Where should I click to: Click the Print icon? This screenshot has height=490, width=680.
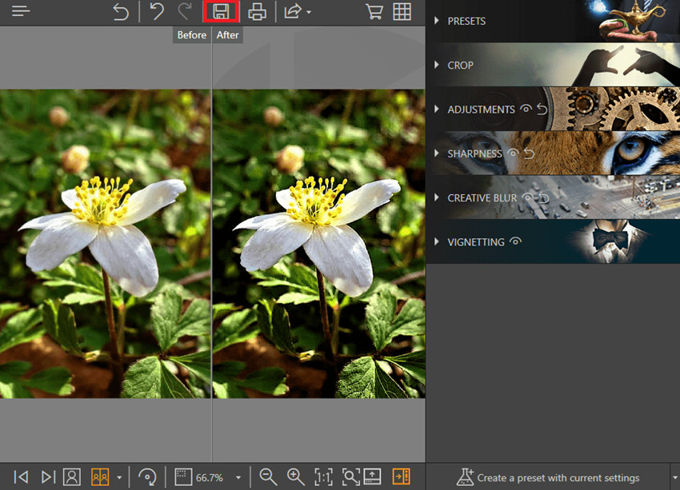[257, 12]
